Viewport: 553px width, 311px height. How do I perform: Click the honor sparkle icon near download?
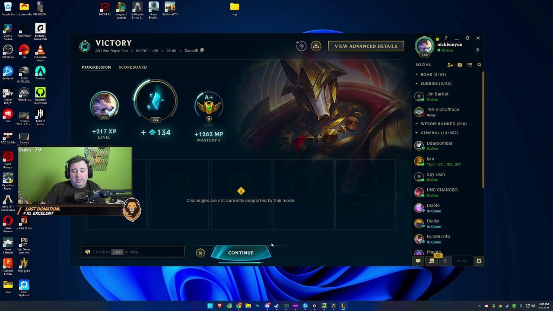click(301, 46)
